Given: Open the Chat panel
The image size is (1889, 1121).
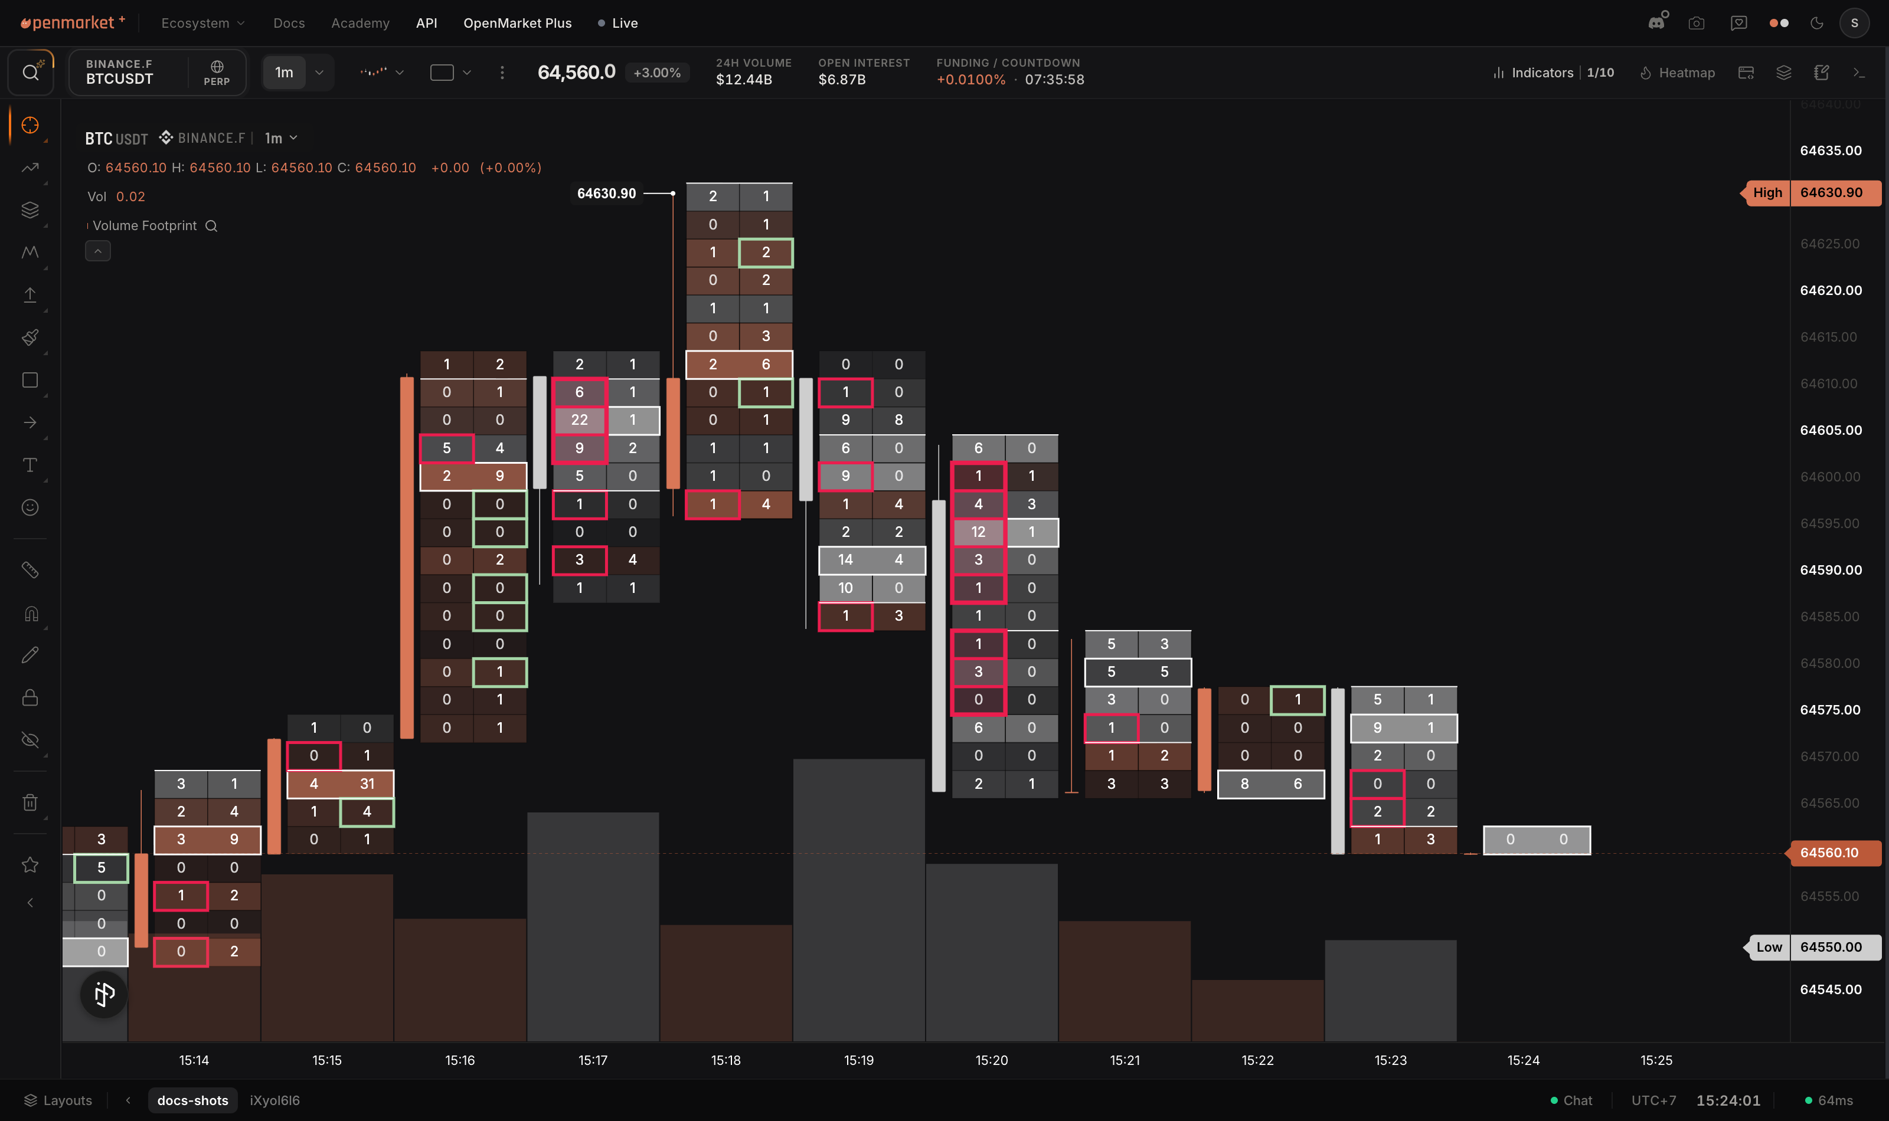Looking at the screenshot, I should [1571, 1100].
